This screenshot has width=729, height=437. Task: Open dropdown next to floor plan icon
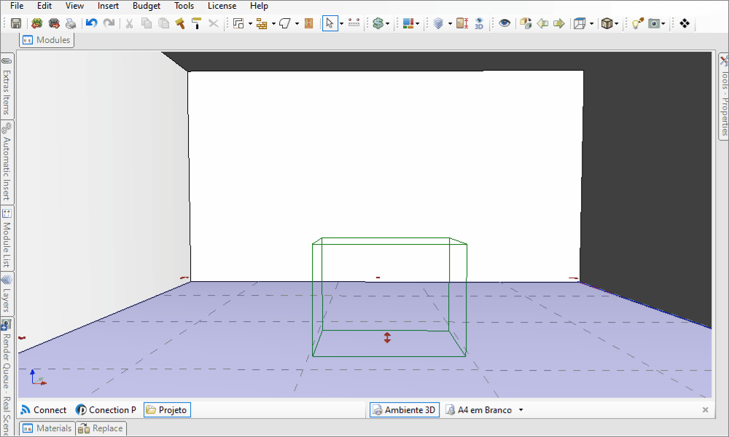pyautogui.click(x=250, y=24)
